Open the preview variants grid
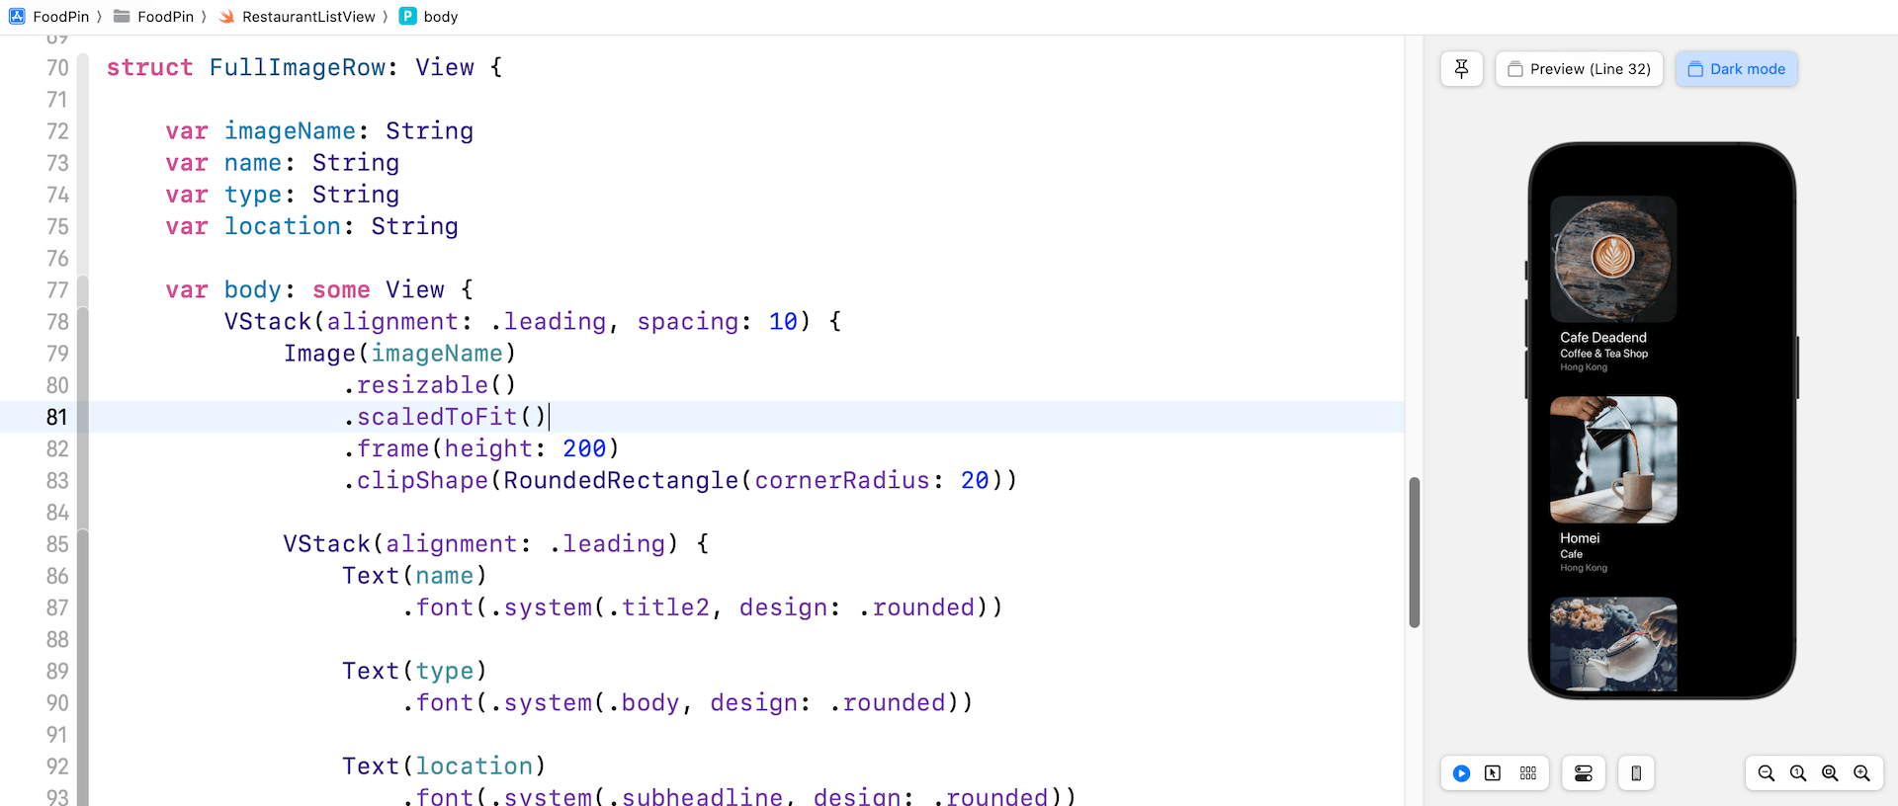This screenshot has width=1898, height=806. click(x=1528, y=773)
